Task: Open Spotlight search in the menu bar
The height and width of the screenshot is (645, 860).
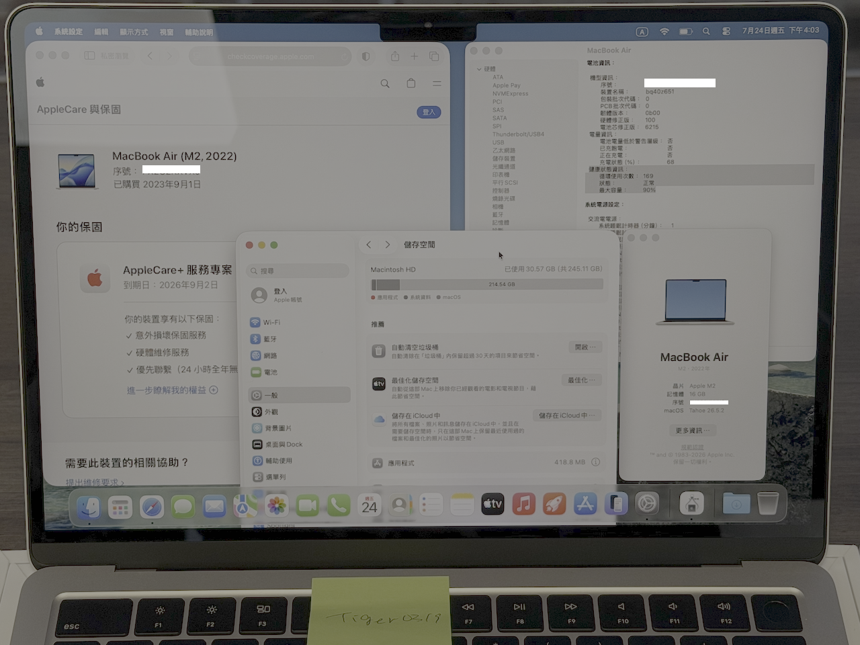Action: [706, 31]
